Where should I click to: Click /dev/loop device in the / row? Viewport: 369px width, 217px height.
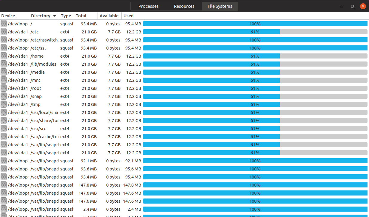pos(18,24)
